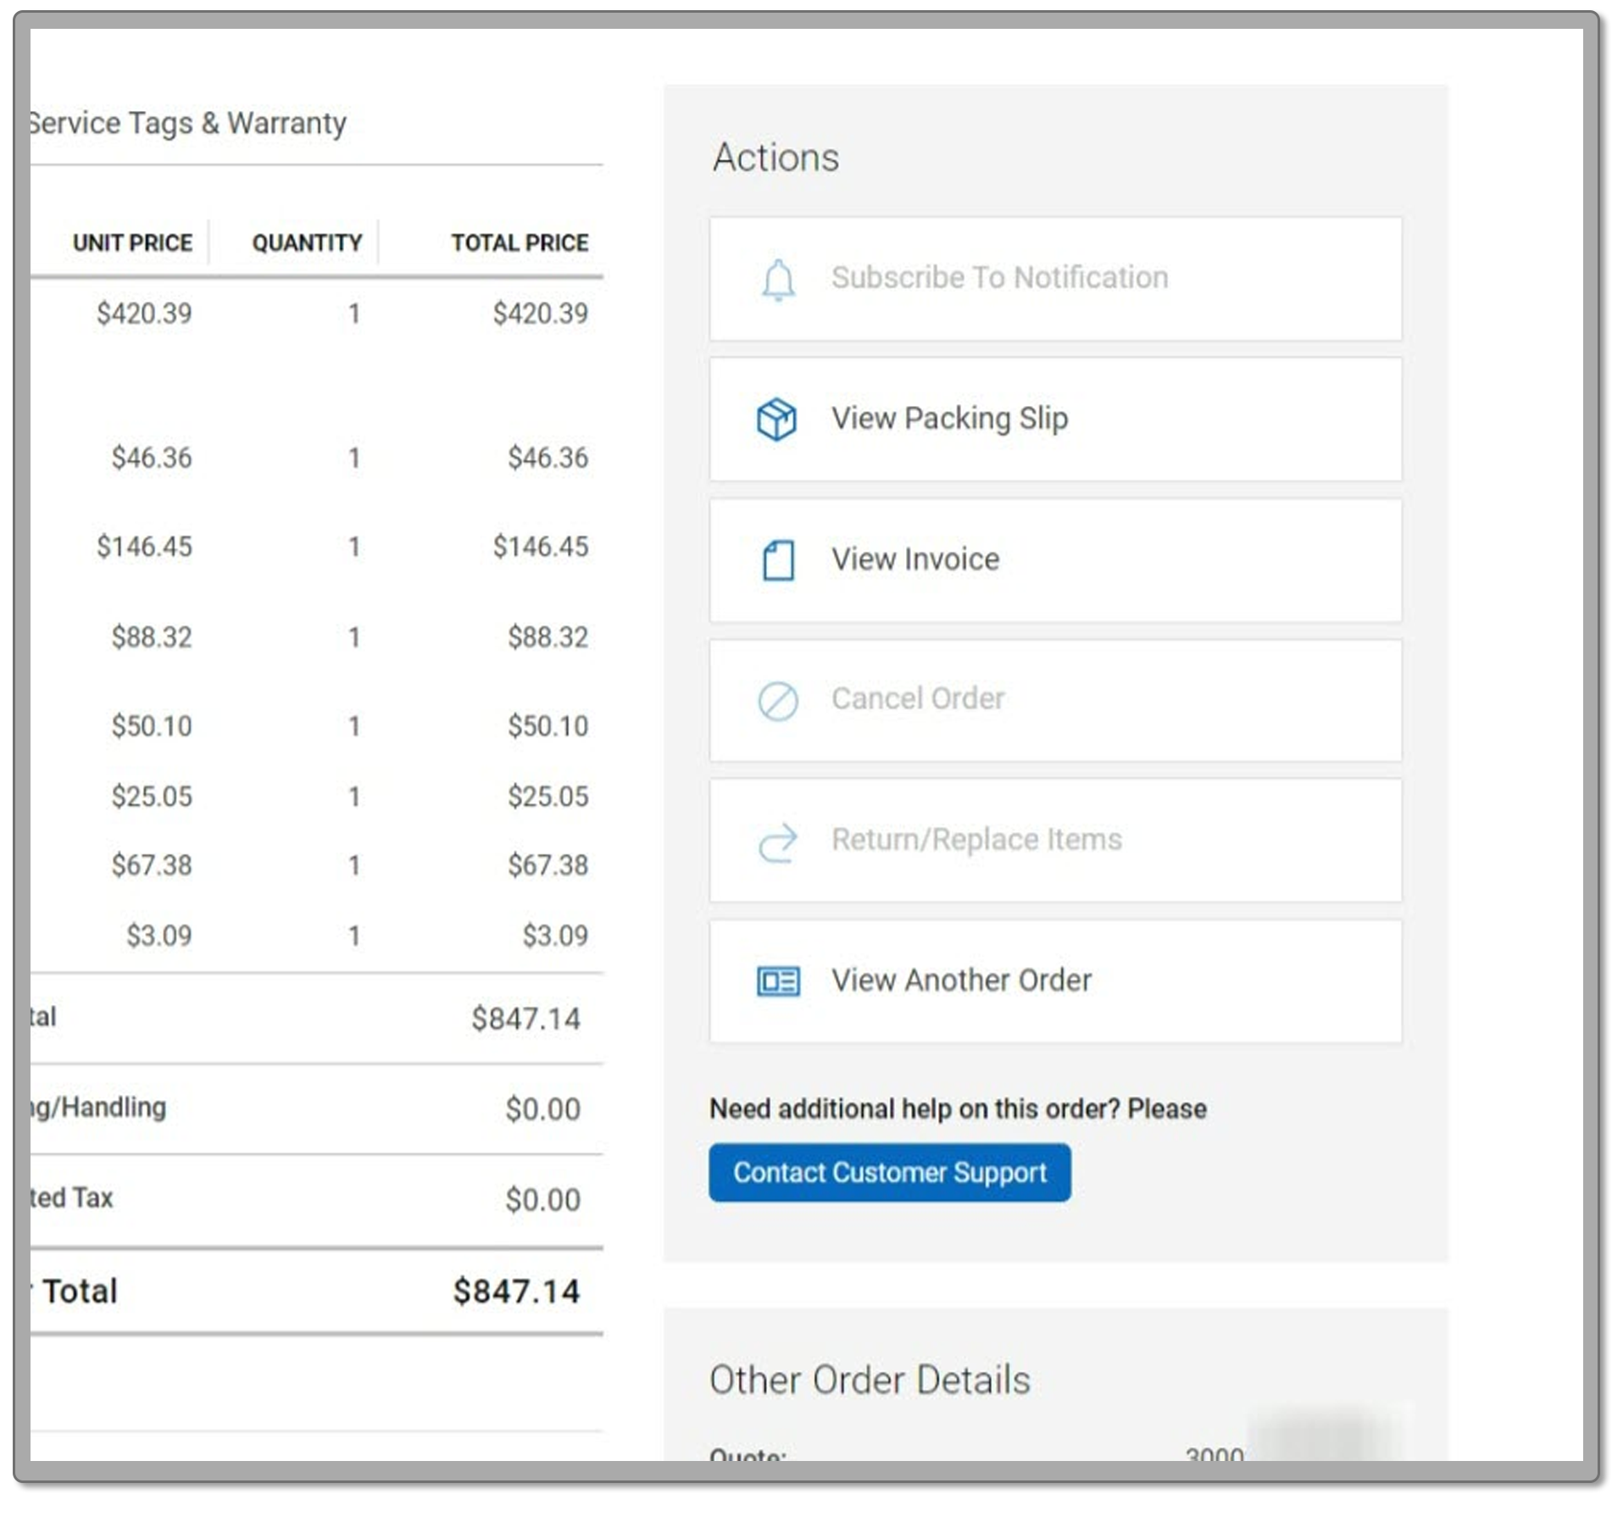Click the $146.45 unit price value

(x=144, y=547)
